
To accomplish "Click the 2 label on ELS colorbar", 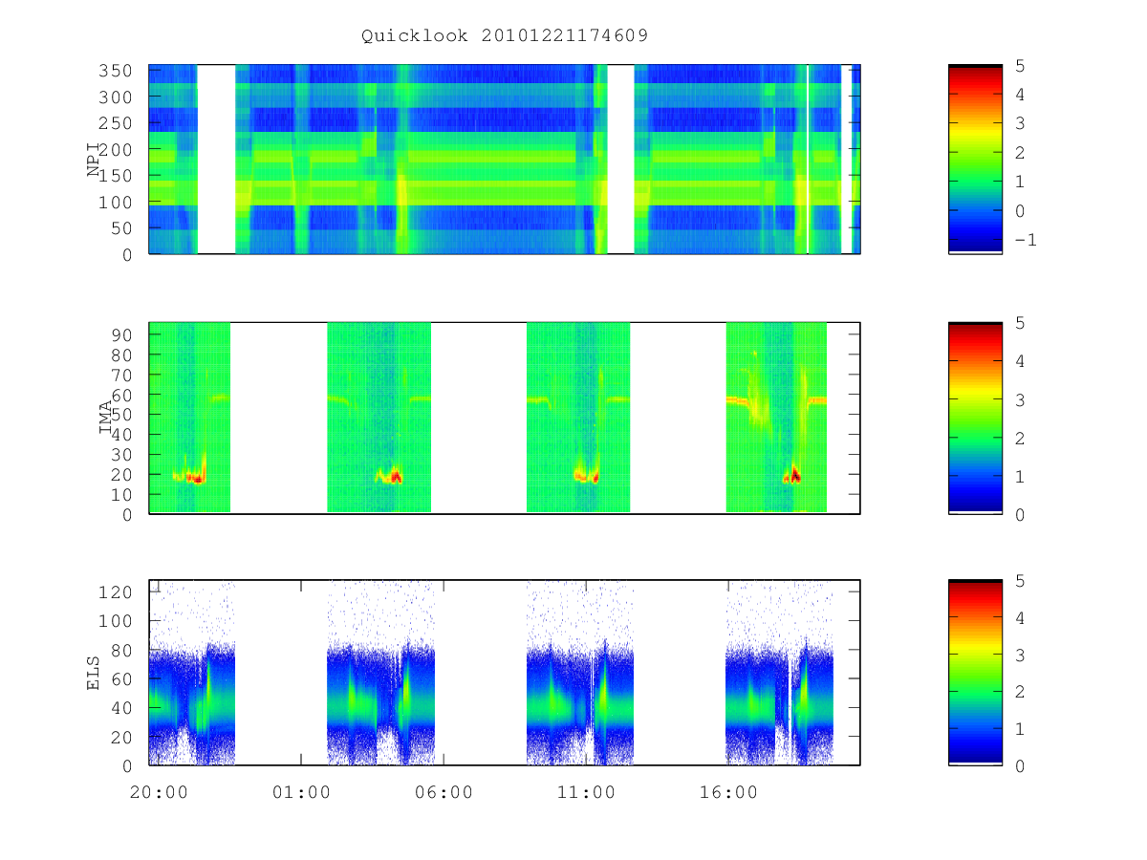I will (1019, 692).
